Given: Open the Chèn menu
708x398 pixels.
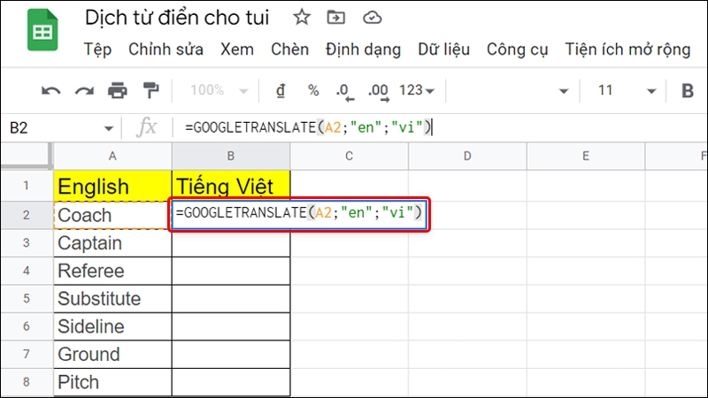Looking at the screenshot, I should click(290, 50).
